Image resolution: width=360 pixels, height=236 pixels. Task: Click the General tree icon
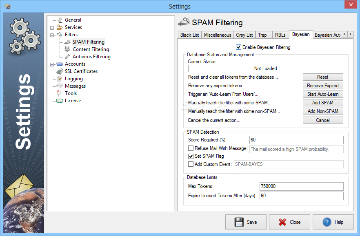point(60,20)
